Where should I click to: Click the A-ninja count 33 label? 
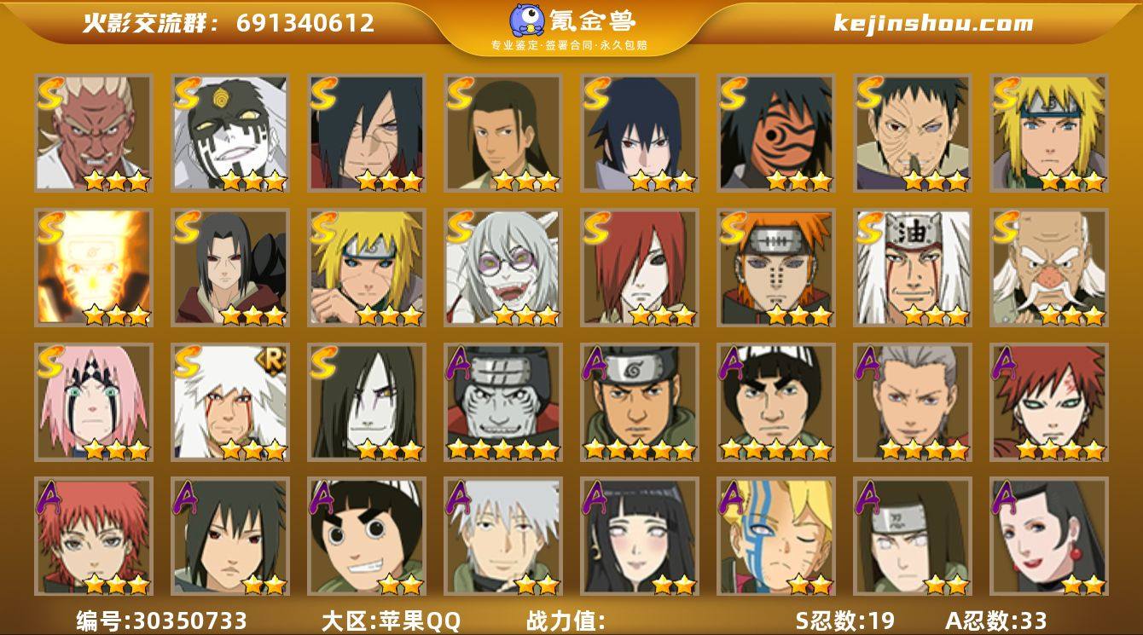click(995, 621)
